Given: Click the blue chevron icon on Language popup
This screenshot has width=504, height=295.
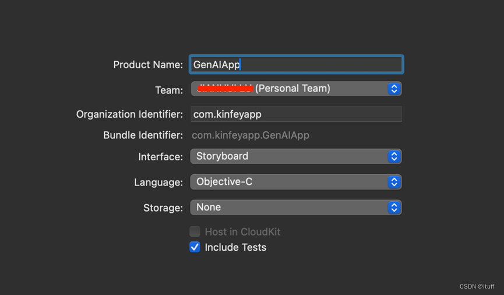Looking at the screenshot, I should [x=394, y=182].
